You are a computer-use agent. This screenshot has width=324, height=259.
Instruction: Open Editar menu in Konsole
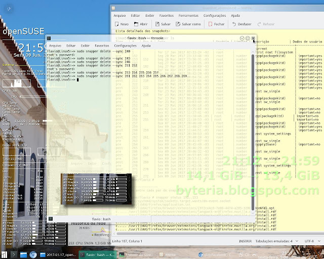pos(71,46)
